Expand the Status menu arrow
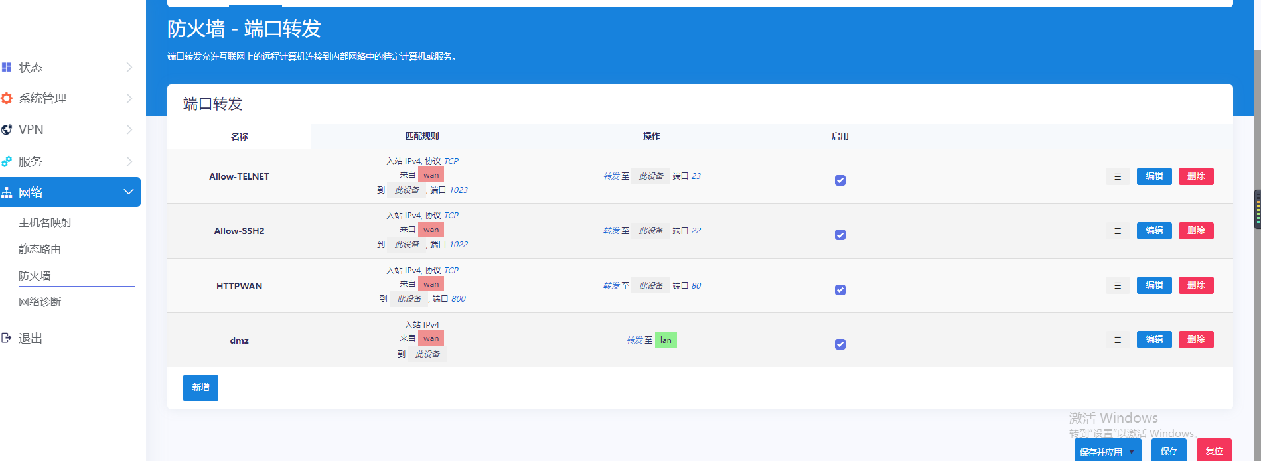The image size is (1261, 461). click(129, 67)
